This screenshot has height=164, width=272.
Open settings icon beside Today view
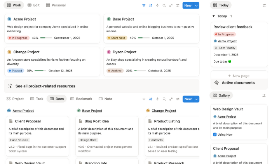(264, 5)
